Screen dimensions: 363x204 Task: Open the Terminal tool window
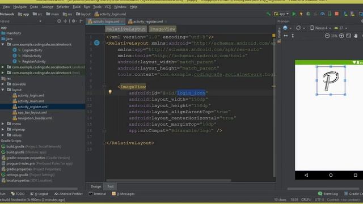(x=98, y=194)
